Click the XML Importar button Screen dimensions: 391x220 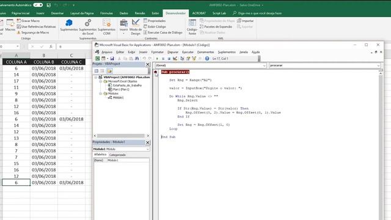(x=246, y=21)
